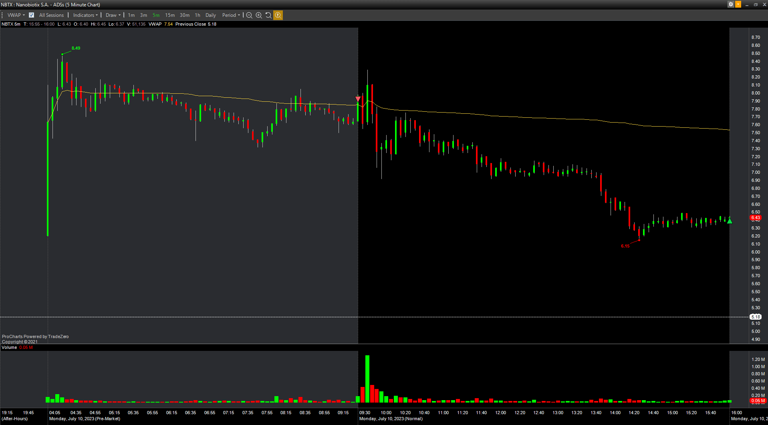This screenshot has height=425, width=768.
Task: Click the 4.90 price axis label
Action: pyautogui.click(x=756, y=339)
